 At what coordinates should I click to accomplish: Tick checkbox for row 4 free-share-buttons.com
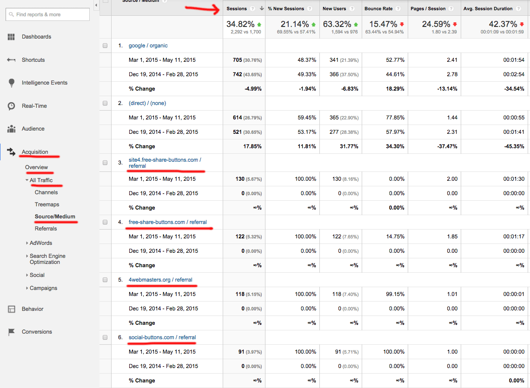point(105,222)
